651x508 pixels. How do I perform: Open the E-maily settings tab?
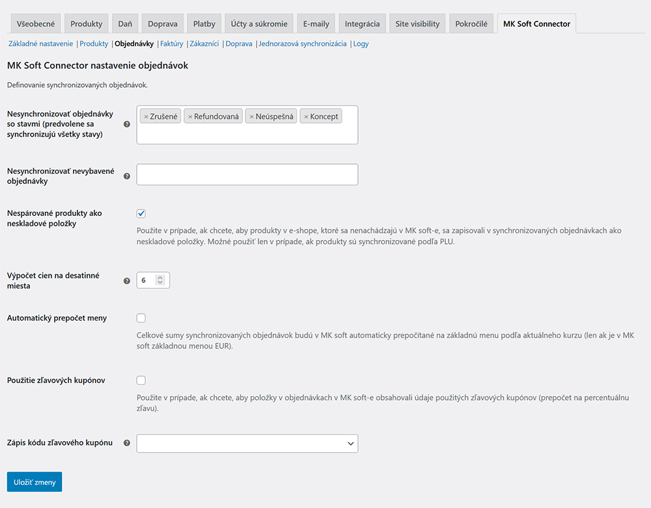316,24
